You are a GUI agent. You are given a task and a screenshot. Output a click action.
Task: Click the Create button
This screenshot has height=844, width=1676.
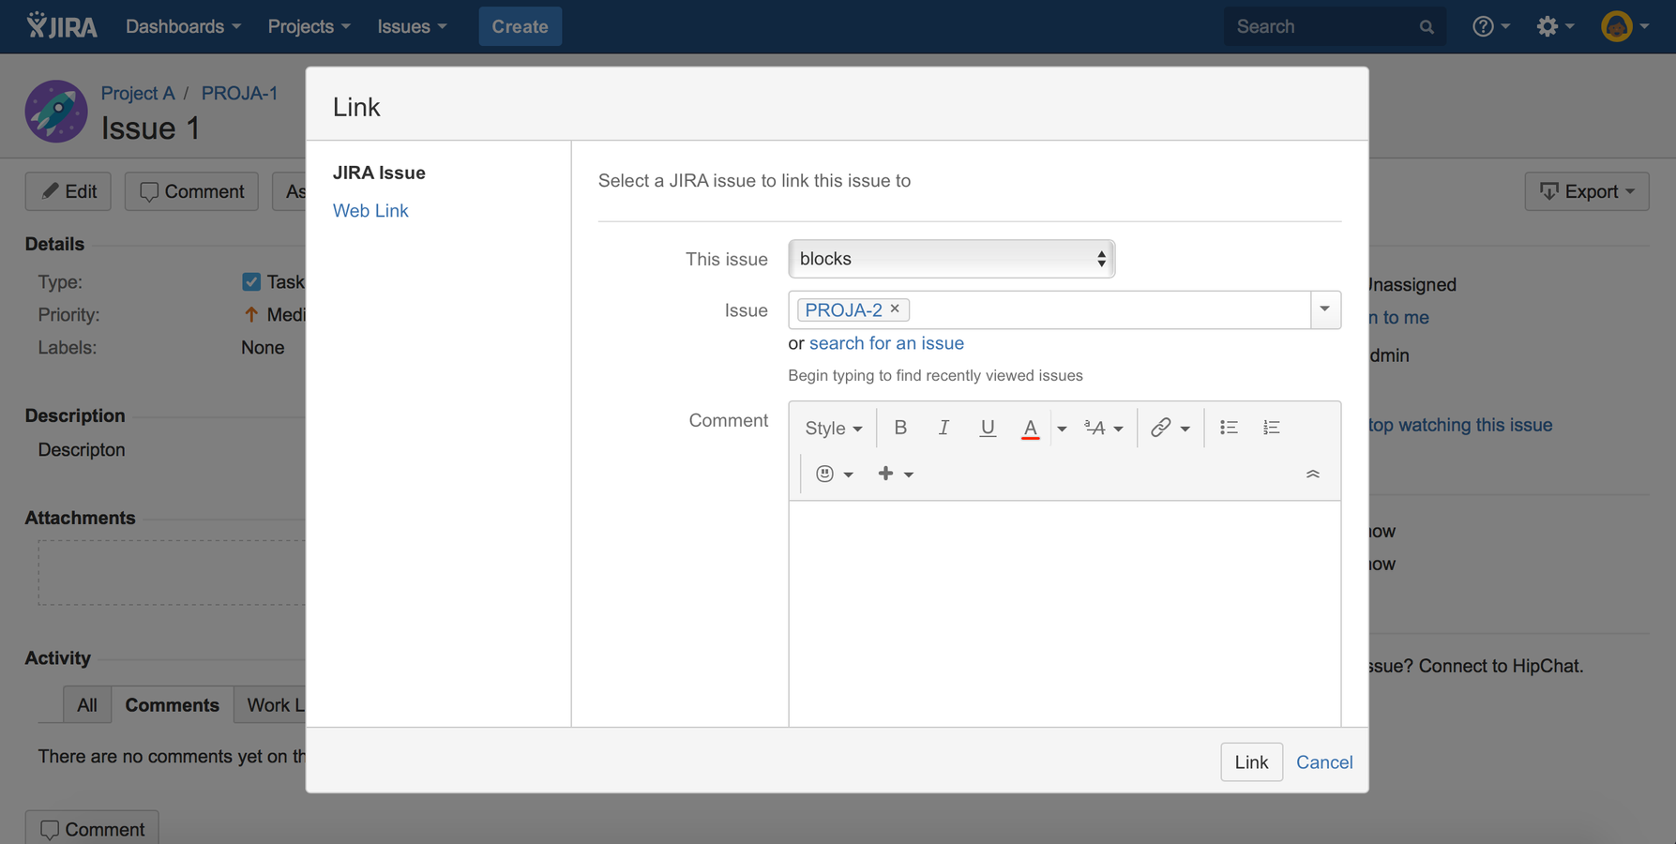pos(521,26)
